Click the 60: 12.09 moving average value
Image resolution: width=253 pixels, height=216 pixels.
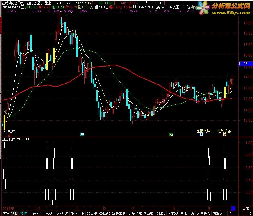point(129,3)
